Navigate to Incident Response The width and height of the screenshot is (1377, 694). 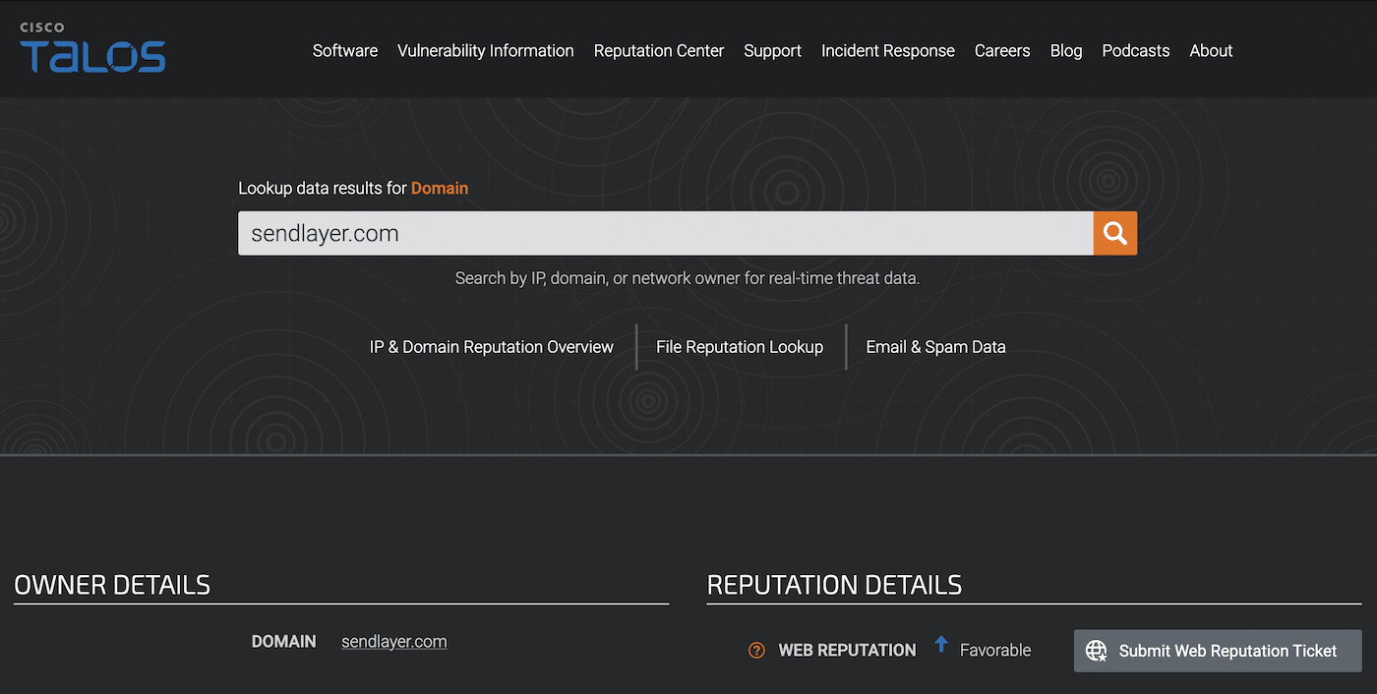point(887,51)
